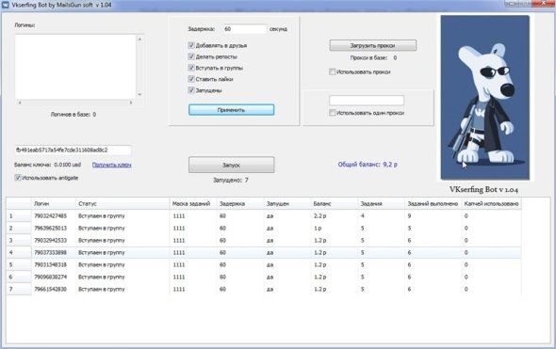Click the app icon in title bar

6,5
